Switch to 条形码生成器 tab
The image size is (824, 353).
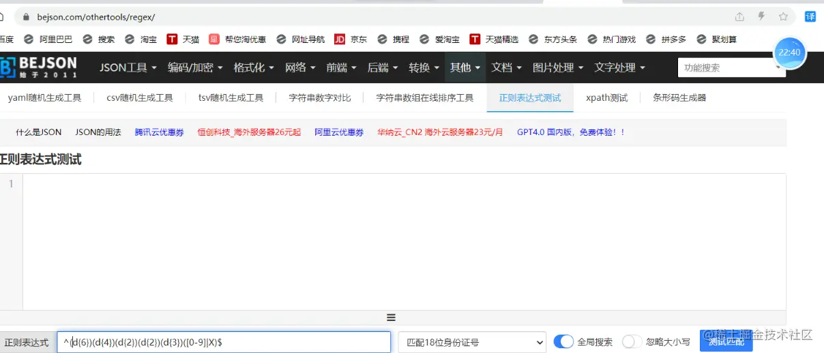(679, 97)
